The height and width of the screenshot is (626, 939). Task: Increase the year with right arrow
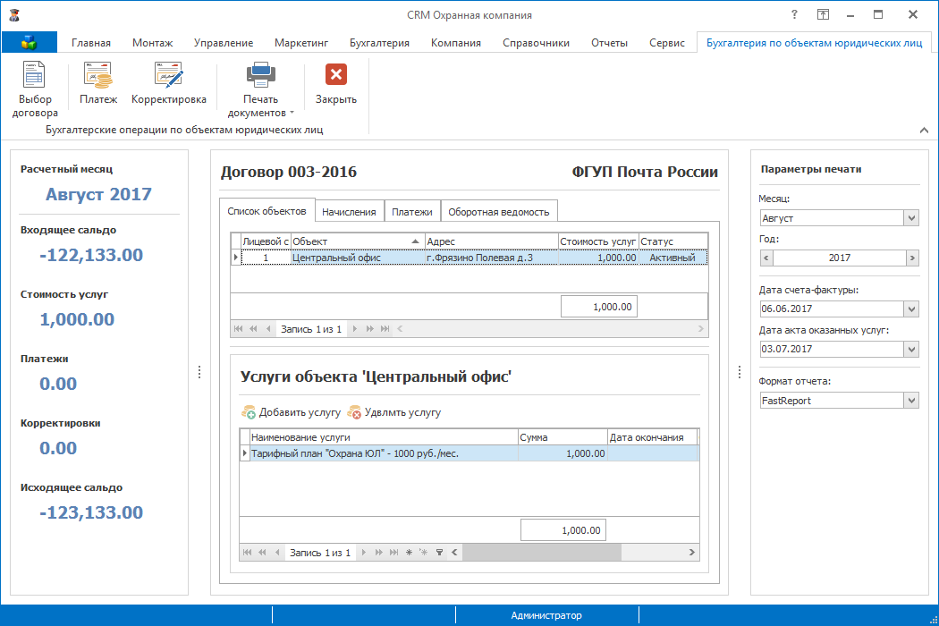pyautogui.click(x=912, y=258)
